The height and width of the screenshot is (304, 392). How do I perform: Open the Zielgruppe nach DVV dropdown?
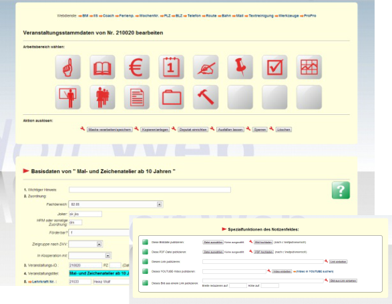pyautogui.click(x=100, y=244)
